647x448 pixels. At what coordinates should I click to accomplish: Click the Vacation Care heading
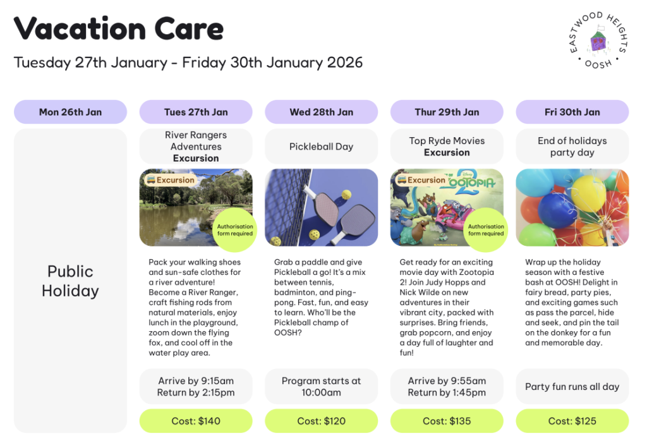click(x=119, y=28)
